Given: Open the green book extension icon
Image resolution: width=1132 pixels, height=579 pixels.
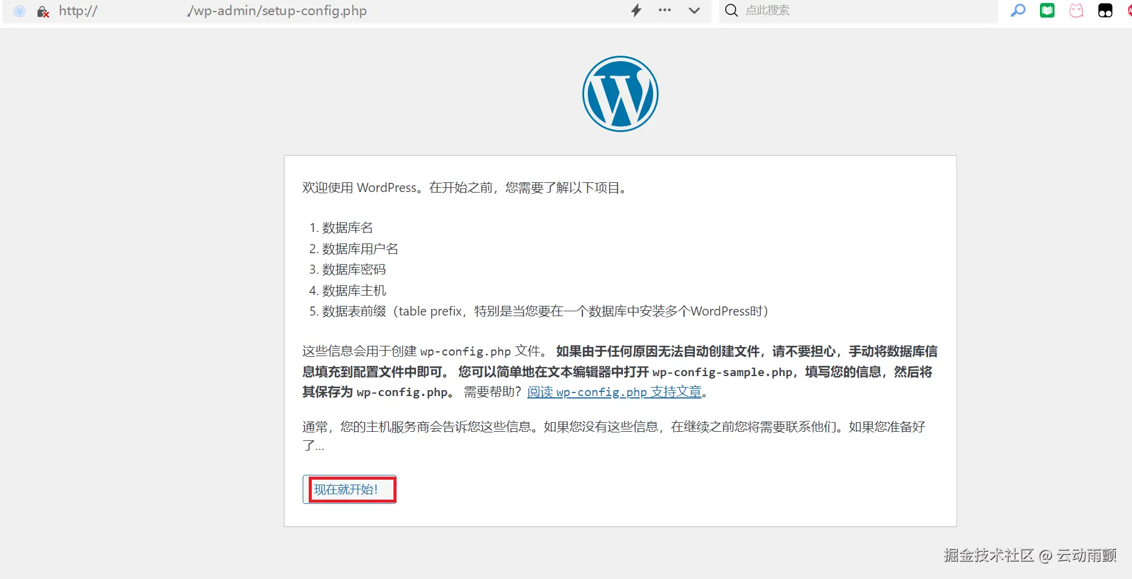Looking at the screenshot, I should point(1047,10).
